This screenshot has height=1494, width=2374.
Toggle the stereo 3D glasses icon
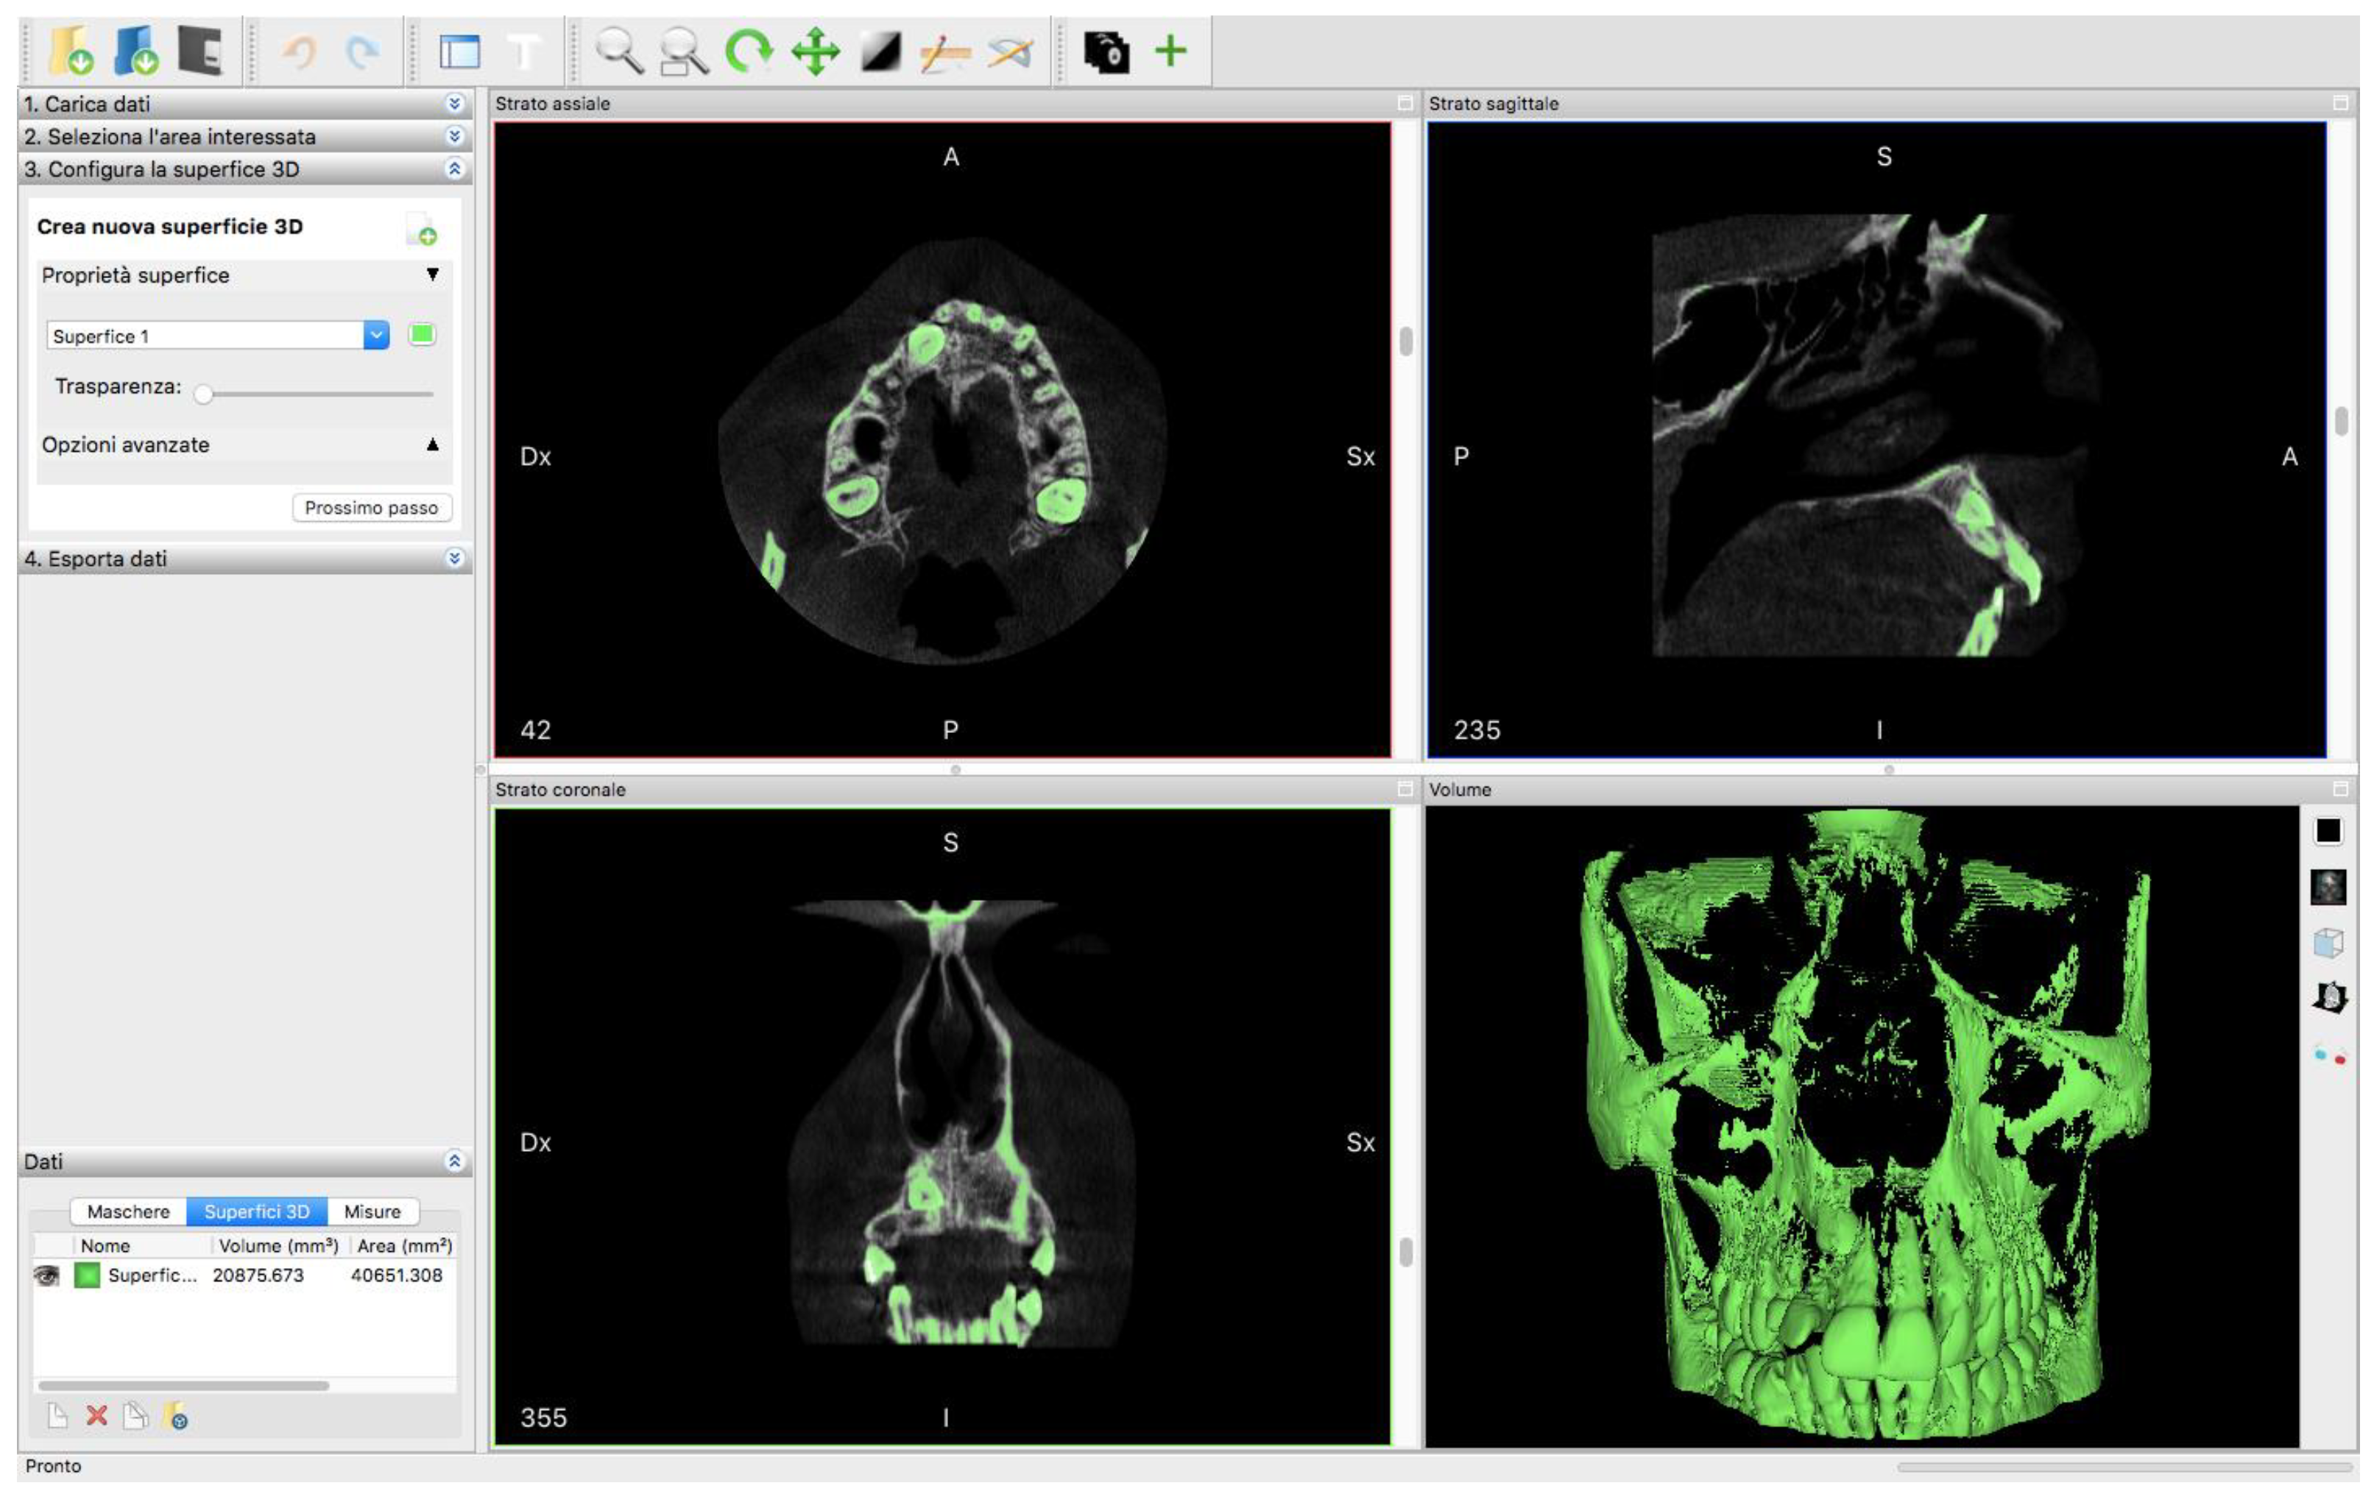[2328, 1055]
